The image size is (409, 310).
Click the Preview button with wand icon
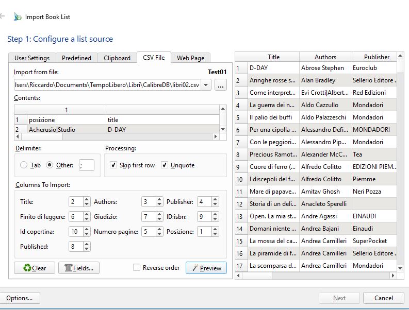206,268
